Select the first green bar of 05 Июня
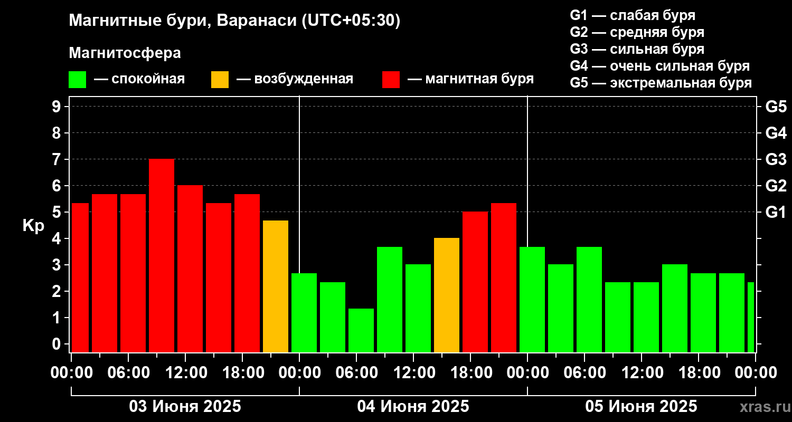Viewport: 792px width, 422px height. pos(532,300)
